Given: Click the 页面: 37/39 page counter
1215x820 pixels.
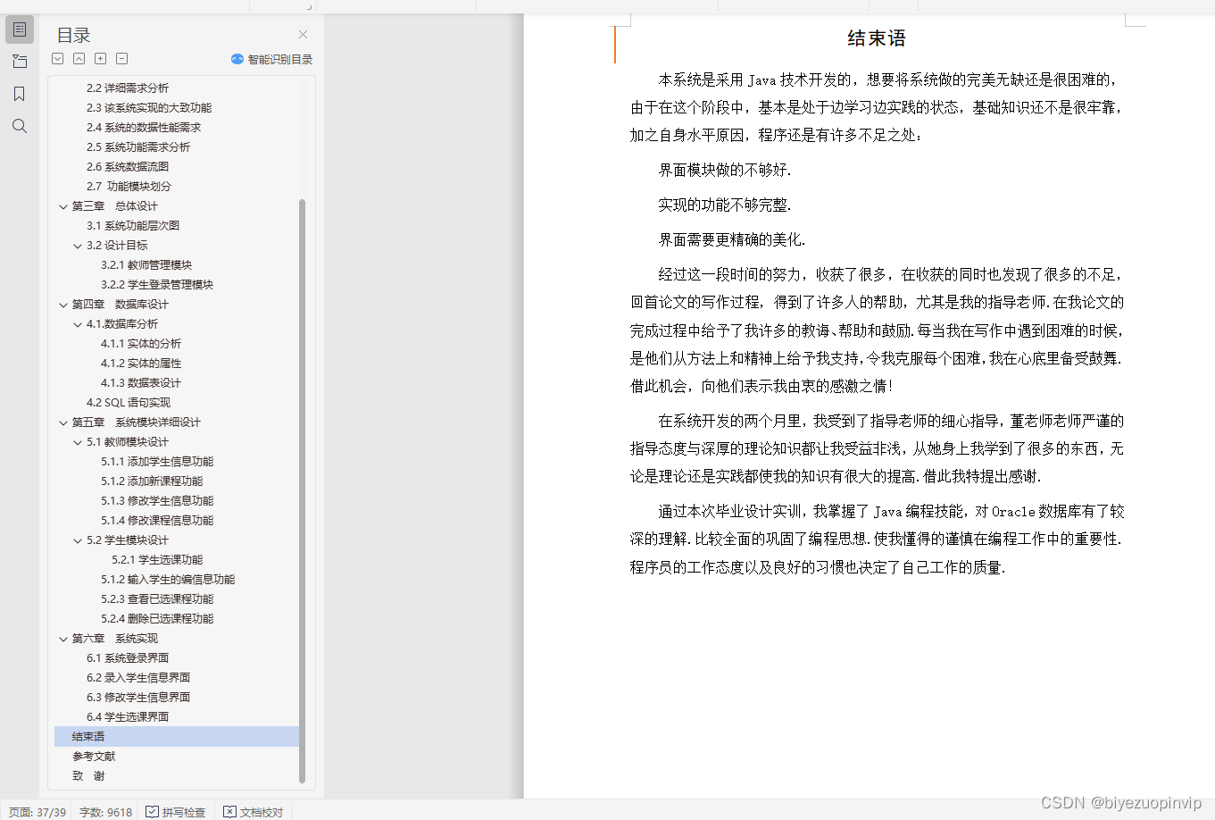Looking at the screenshot, I should (36, 812).
